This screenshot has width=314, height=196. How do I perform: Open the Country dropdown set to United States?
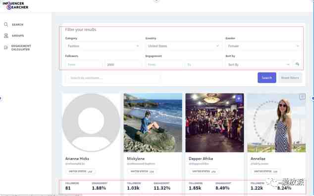[x=183, y=46]
